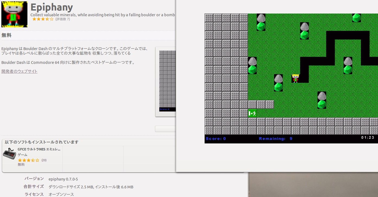
Task: Click the Epiphany star rating
Action: (x=43, y=19)
